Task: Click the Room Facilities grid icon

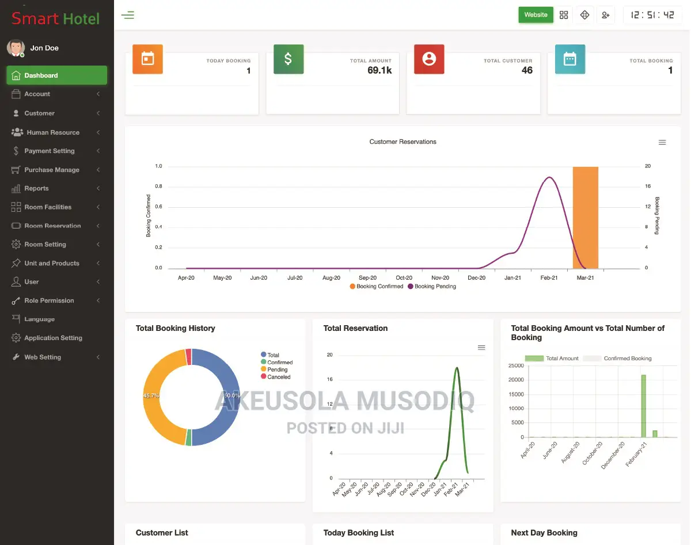Action: pos(16,207)
